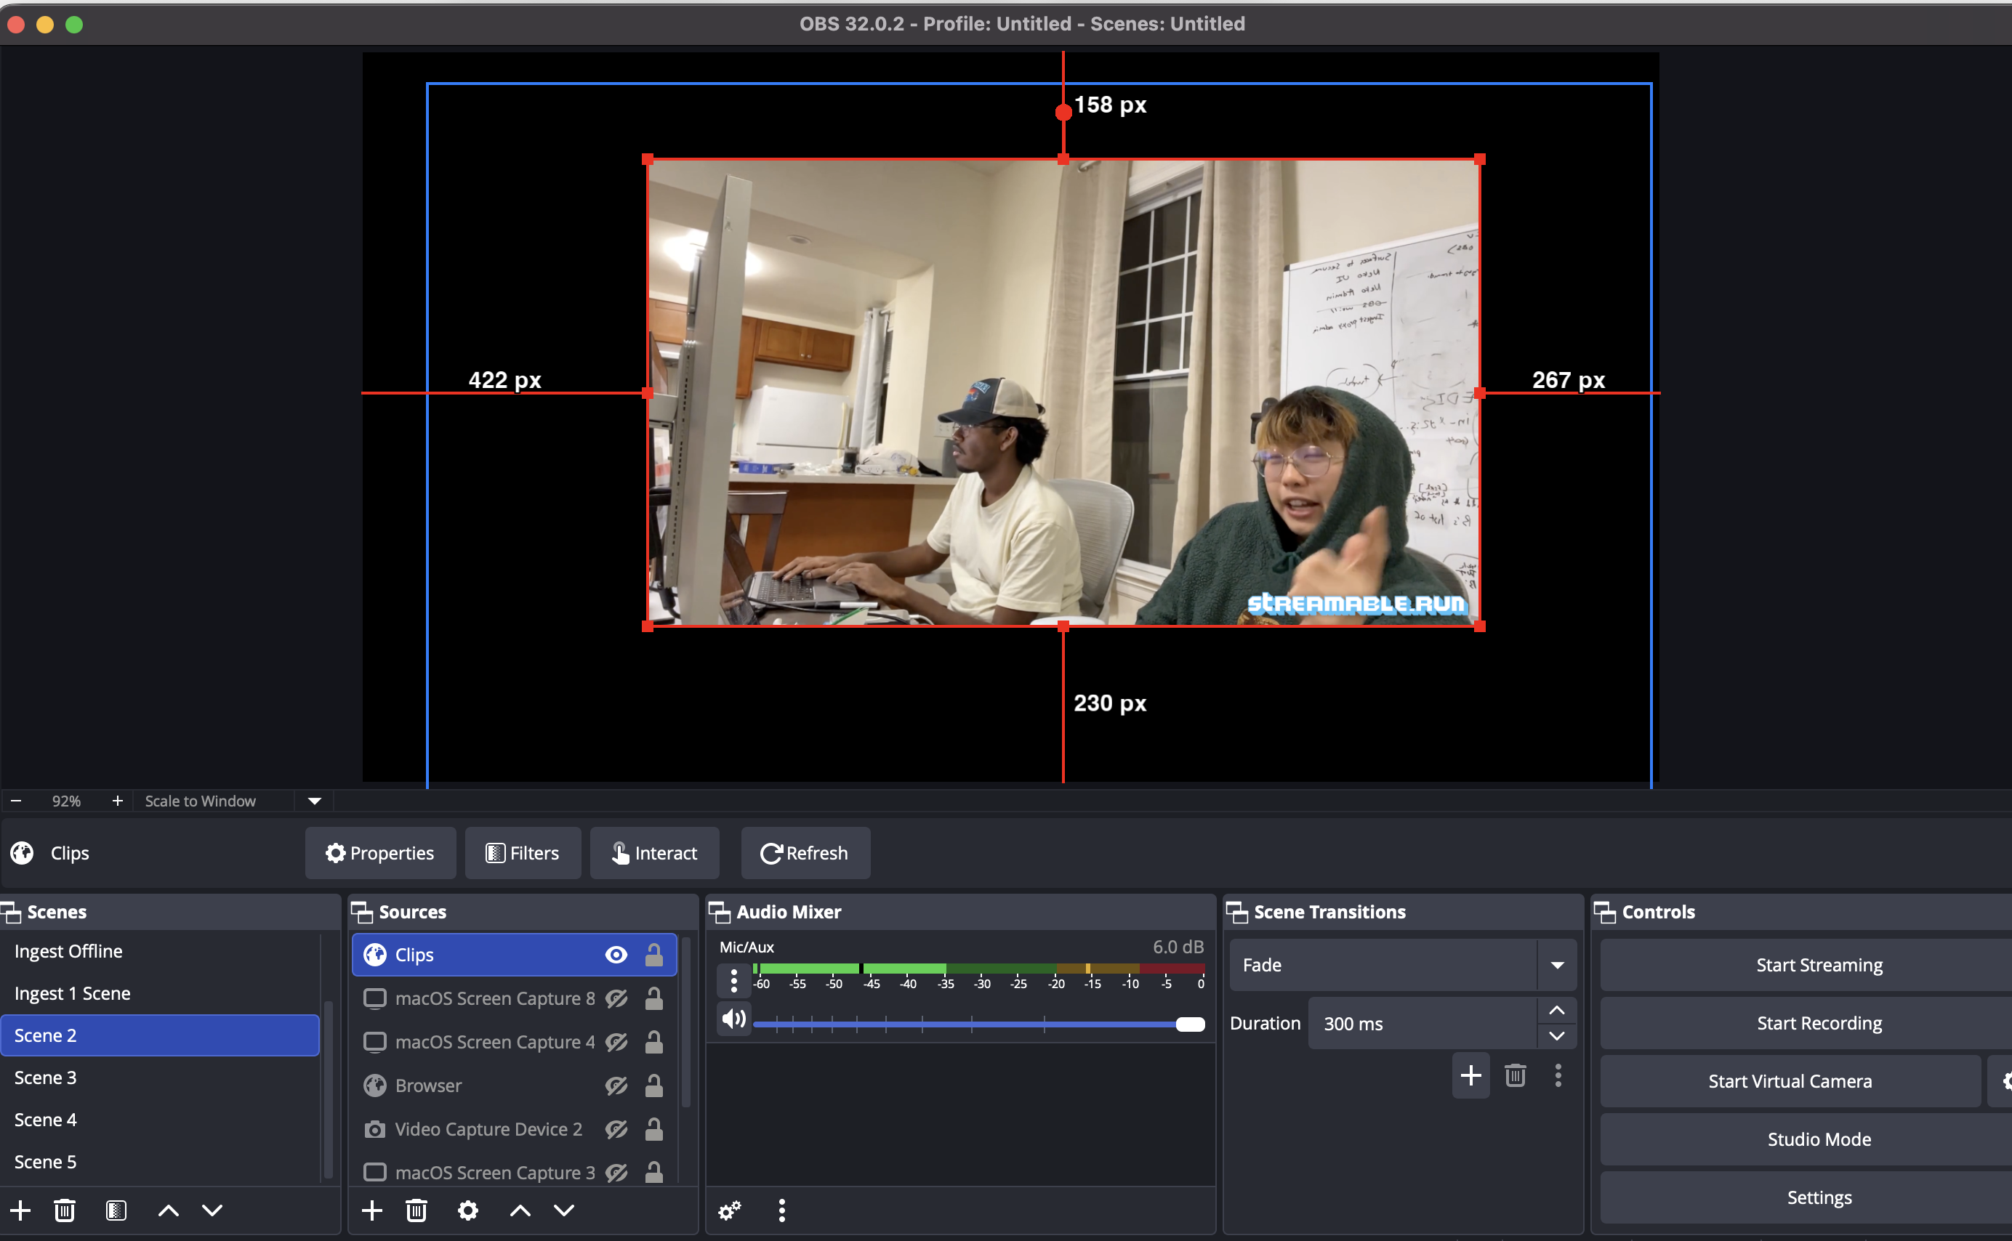Open the scene transition Fade dropdown
This screenshot has width=2012, height=1241.
point(1557,964)
